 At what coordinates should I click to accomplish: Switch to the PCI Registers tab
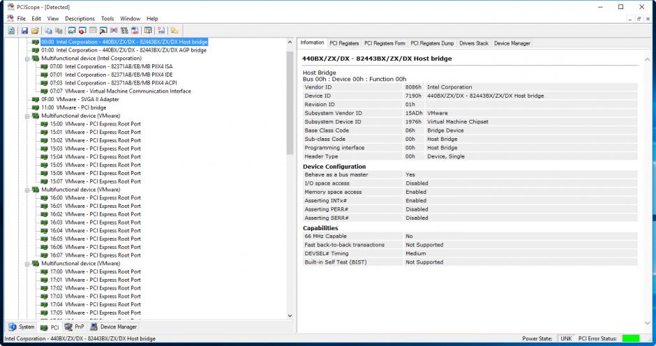click(344, 43)
